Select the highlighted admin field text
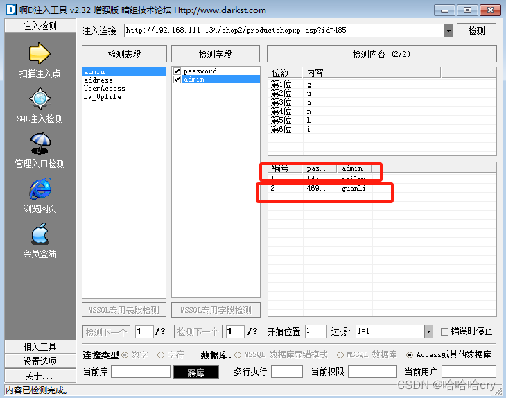506x398 pixels. tap(194, 79)
